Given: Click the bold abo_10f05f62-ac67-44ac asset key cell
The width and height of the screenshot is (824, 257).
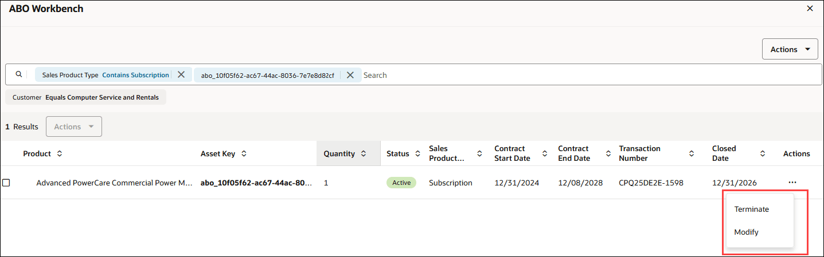Looking at the screenshot, I should point(256,183).
